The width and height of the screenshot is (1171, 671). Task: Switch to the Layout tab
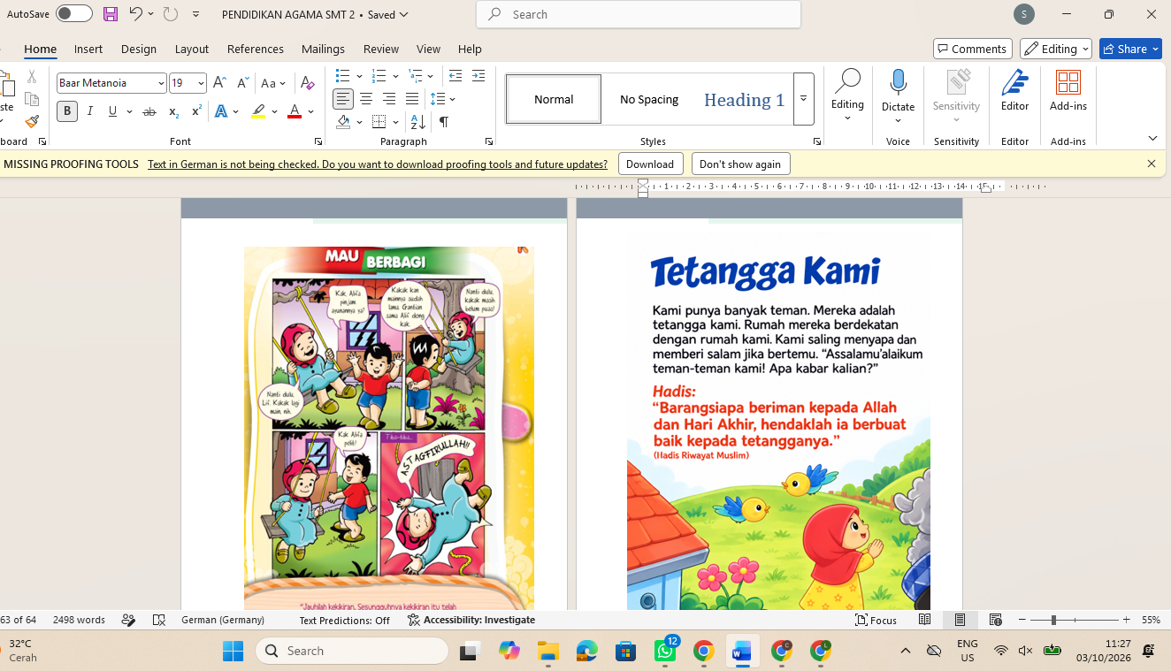click(x=192, y=49)
